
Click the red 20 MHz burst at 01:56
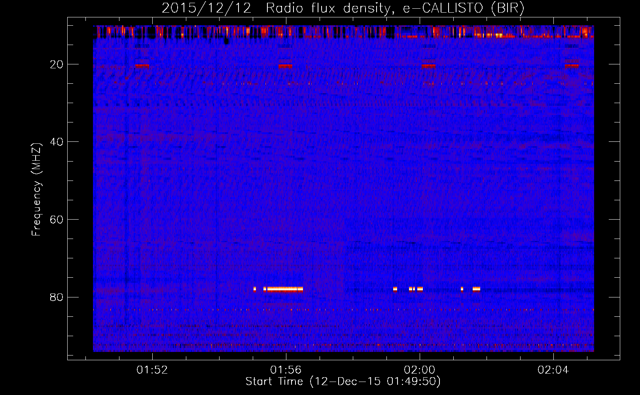285,66
